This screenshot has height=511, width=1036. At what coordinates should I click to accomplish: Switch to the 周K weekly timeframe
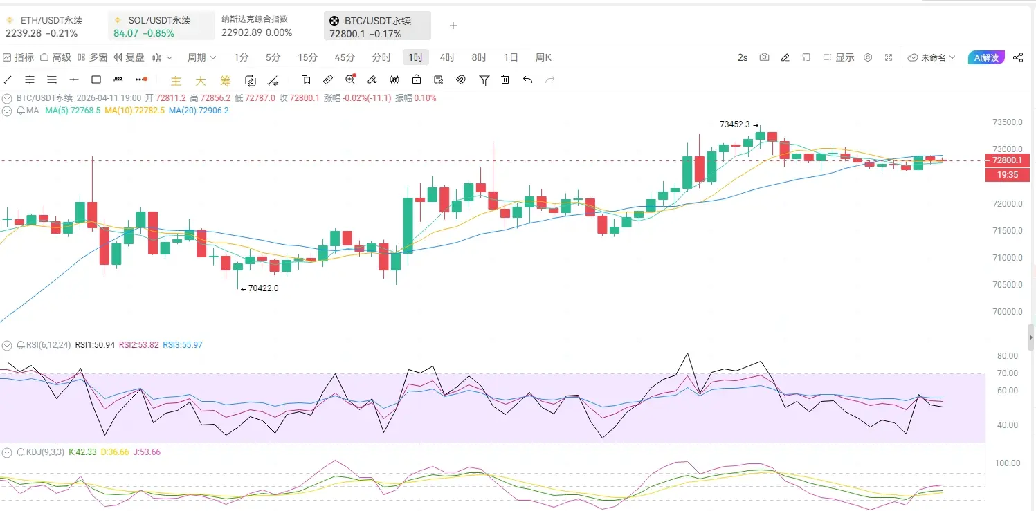click(543, 57)
